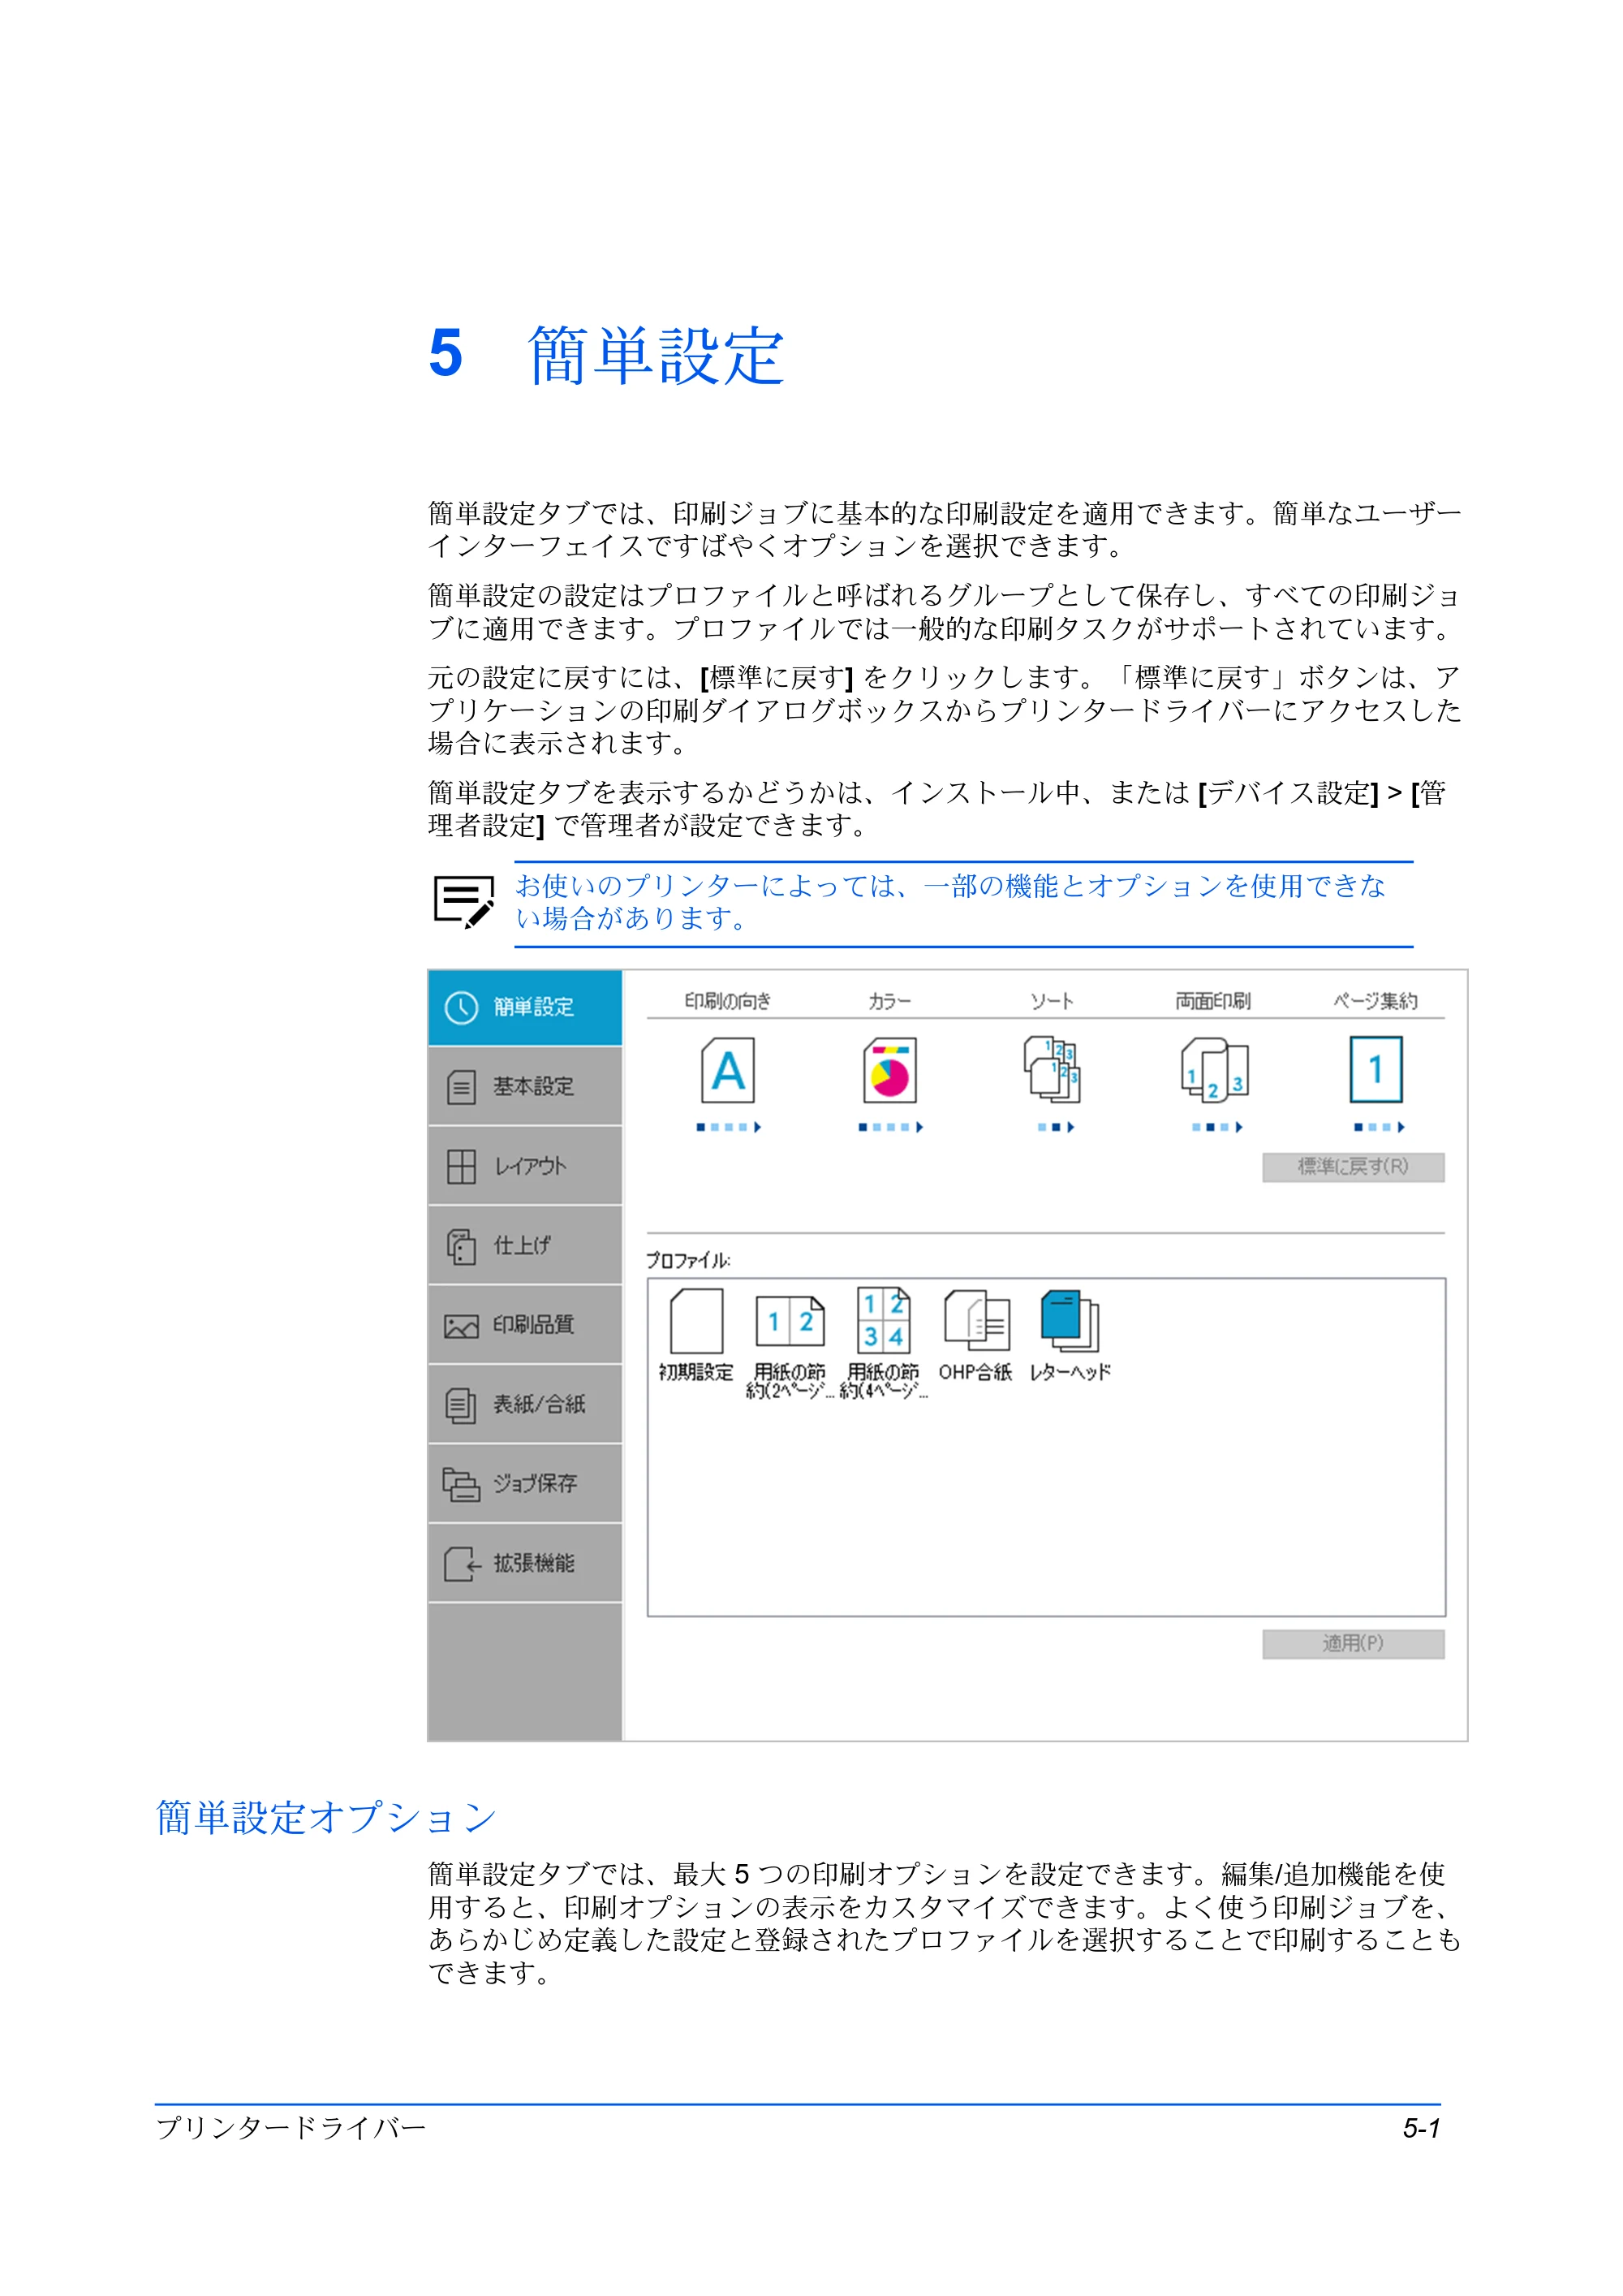
Task: Click the ページ集約 single-page icon
Action: click(x=1376, y=1070)
